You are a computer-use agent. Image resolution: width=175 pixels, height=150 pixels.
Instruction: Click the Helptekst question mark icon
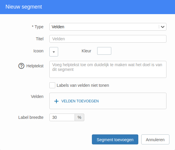[x=21, y=66]
